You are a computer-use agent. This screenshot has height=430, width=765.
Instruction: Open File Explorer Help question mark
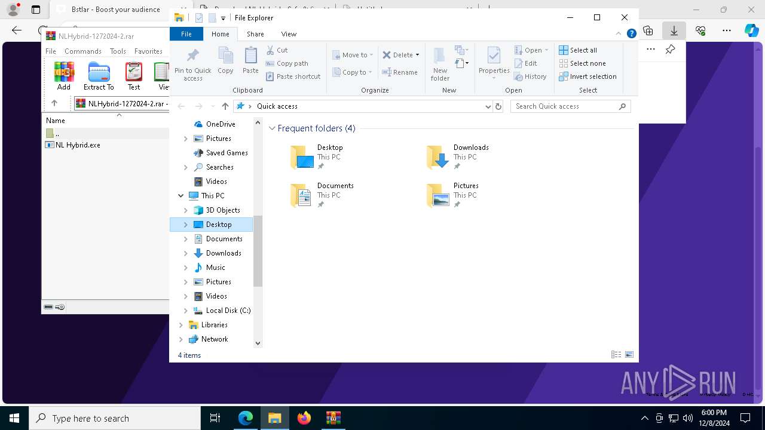tap(631, 34)
